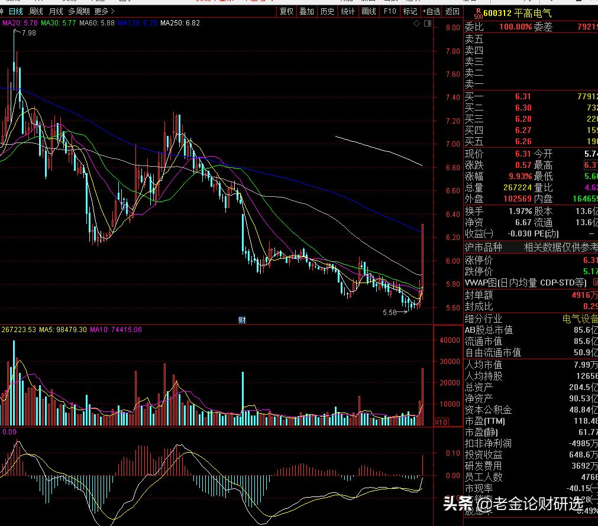Select the 买二 6.30 bid row
The image size is (598, 526).
(x=531, y=108)
